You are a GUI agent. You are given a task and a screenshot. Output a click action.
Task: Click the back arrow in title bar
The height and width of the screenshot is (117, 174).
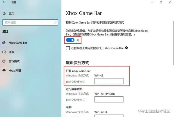(x=4, y=2)
